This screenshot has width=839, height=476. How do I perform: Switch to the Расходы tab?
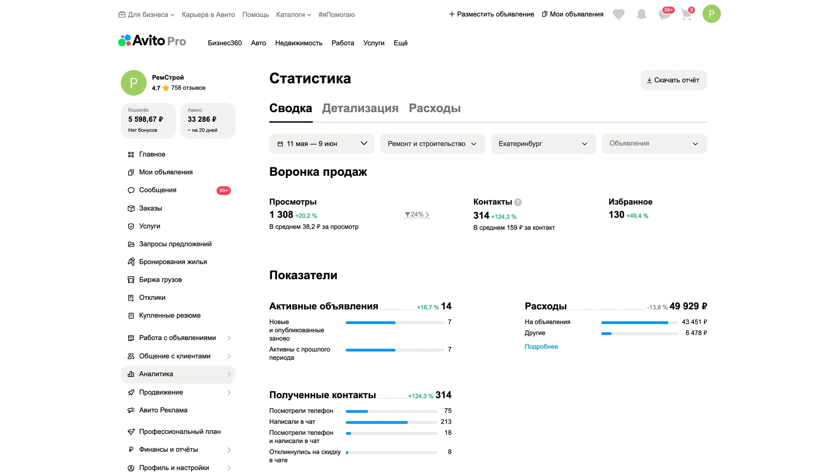tap(435, 108)
